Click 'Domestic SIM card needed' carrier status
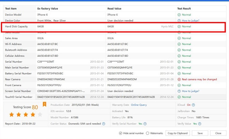 click(x=84, y=124)
